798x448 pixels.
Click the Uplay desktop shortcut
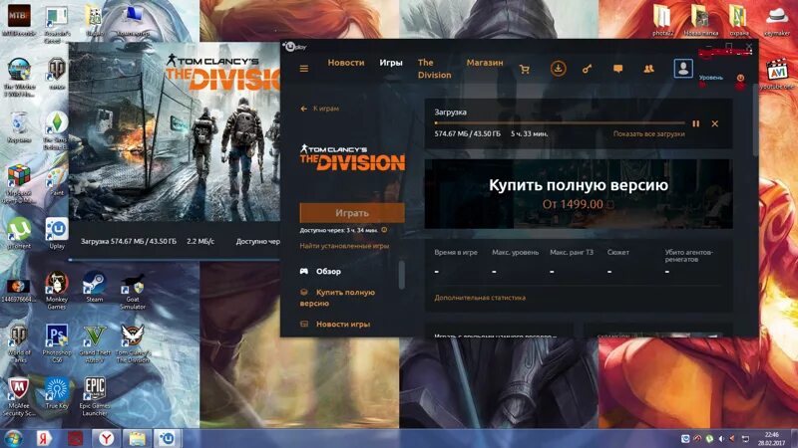(x=57, y=234)
